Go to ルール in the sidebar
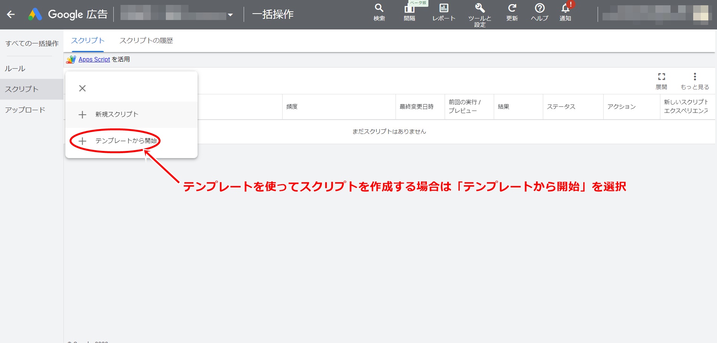This screenshot has width=717, height=343. 15,69
